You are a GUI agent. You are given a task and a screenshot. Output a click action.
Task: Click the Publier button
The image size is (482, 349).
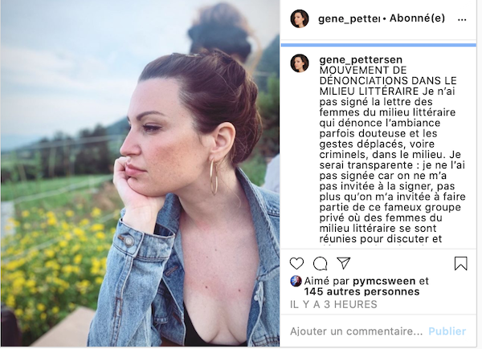[x=447, y=331]
